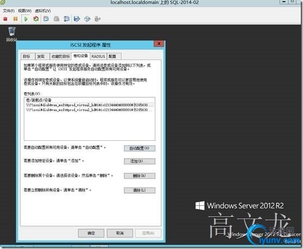Click the 应用(A) button
This screenshot has width=303, height=249.
148,233
